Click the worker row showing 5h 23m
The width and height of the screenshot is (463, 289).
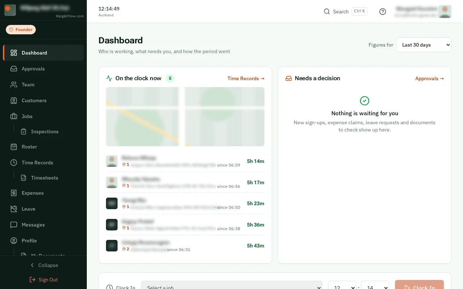(185, 203)
